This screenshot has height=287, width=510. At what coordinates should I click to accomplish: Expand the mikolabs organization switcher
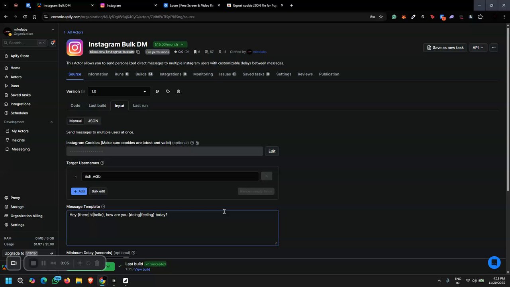pos(53,29)
